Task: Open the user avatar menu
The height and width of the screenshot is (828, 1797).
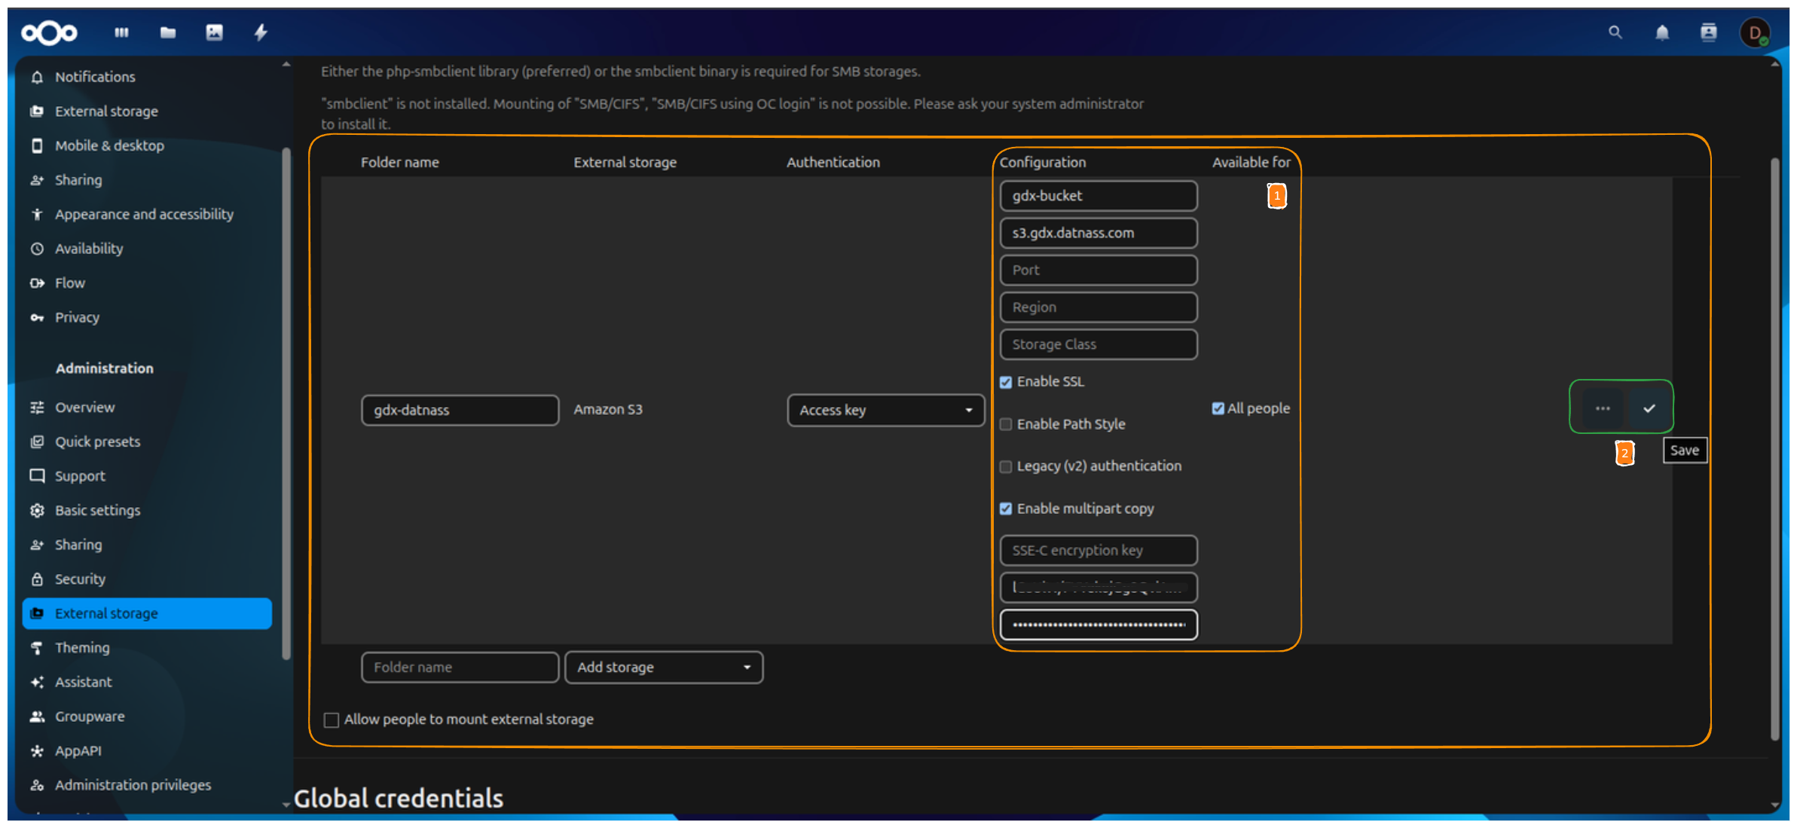Action: (x=1755, y=32)
